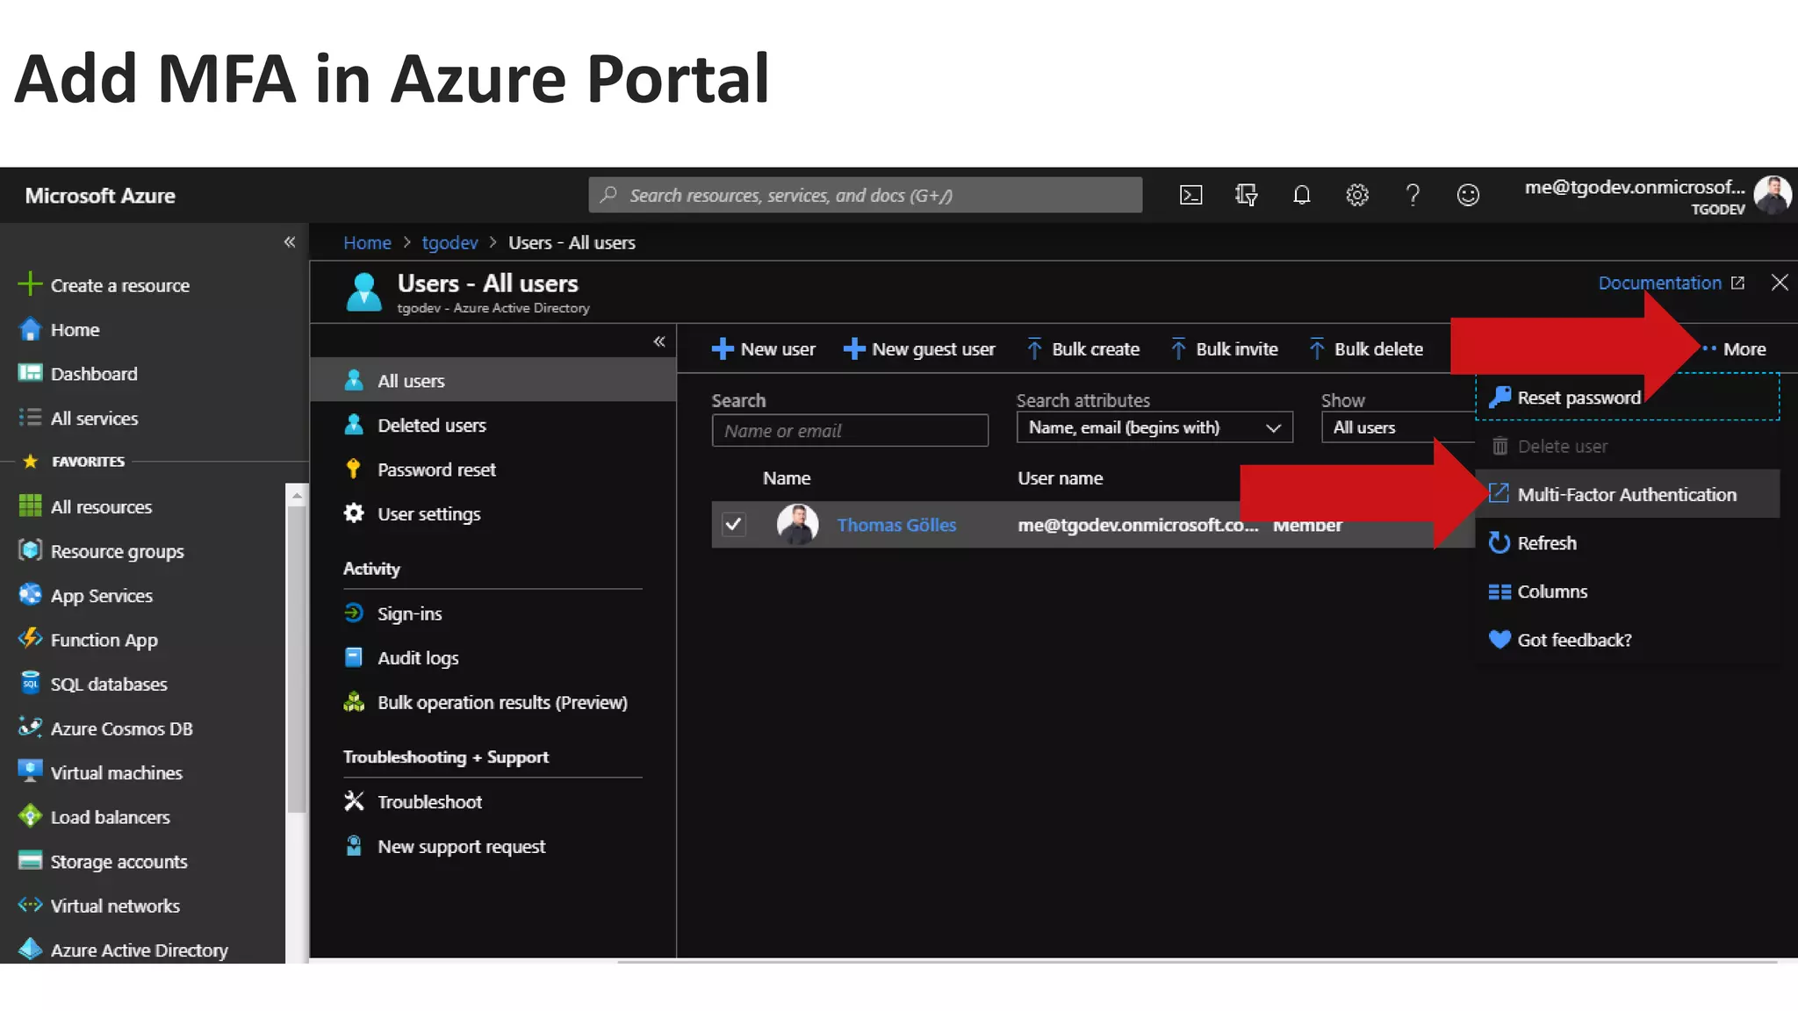Send feedback via the smiley icon

[x=1468, y=195]
